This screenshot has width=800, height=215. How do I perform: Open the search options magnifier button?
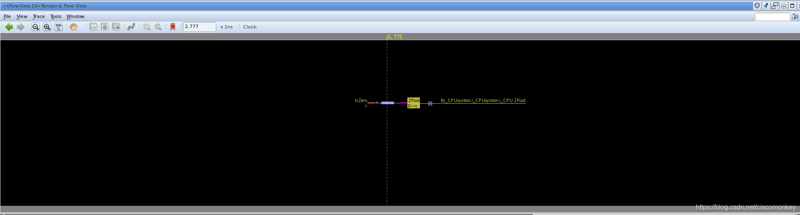[795, 17]
